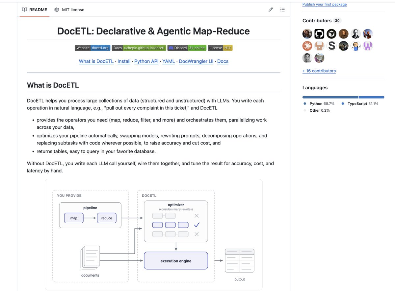Viewport: 395px width, 291px height.
Task: Show the + 16 contributors link
Action: pyautogui.click(x=319, y=71)
